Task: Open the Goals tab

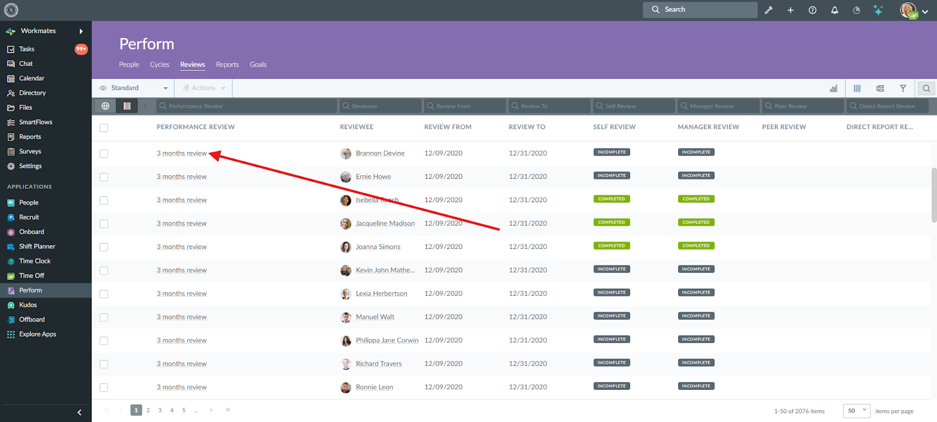Action: (x=258, y=65)
